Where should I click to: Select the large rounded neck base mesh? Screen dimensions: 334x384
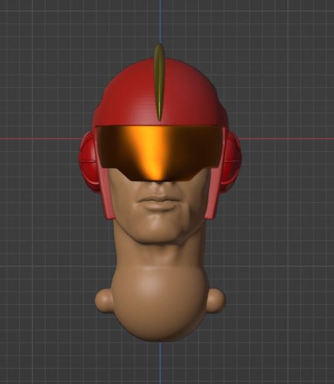(160, 304)
